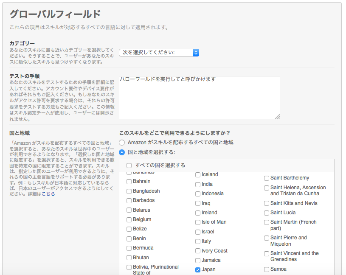Check the Saint Barthelemy checkbox
The width and height of the screenshot is (346, 275).
267,178
